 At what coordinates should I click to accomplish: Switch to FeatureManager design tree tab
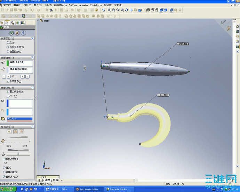[x=2, y=23]
